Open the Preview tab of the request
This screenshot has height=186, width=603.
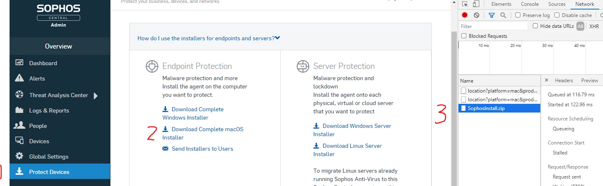pos(589,81)
